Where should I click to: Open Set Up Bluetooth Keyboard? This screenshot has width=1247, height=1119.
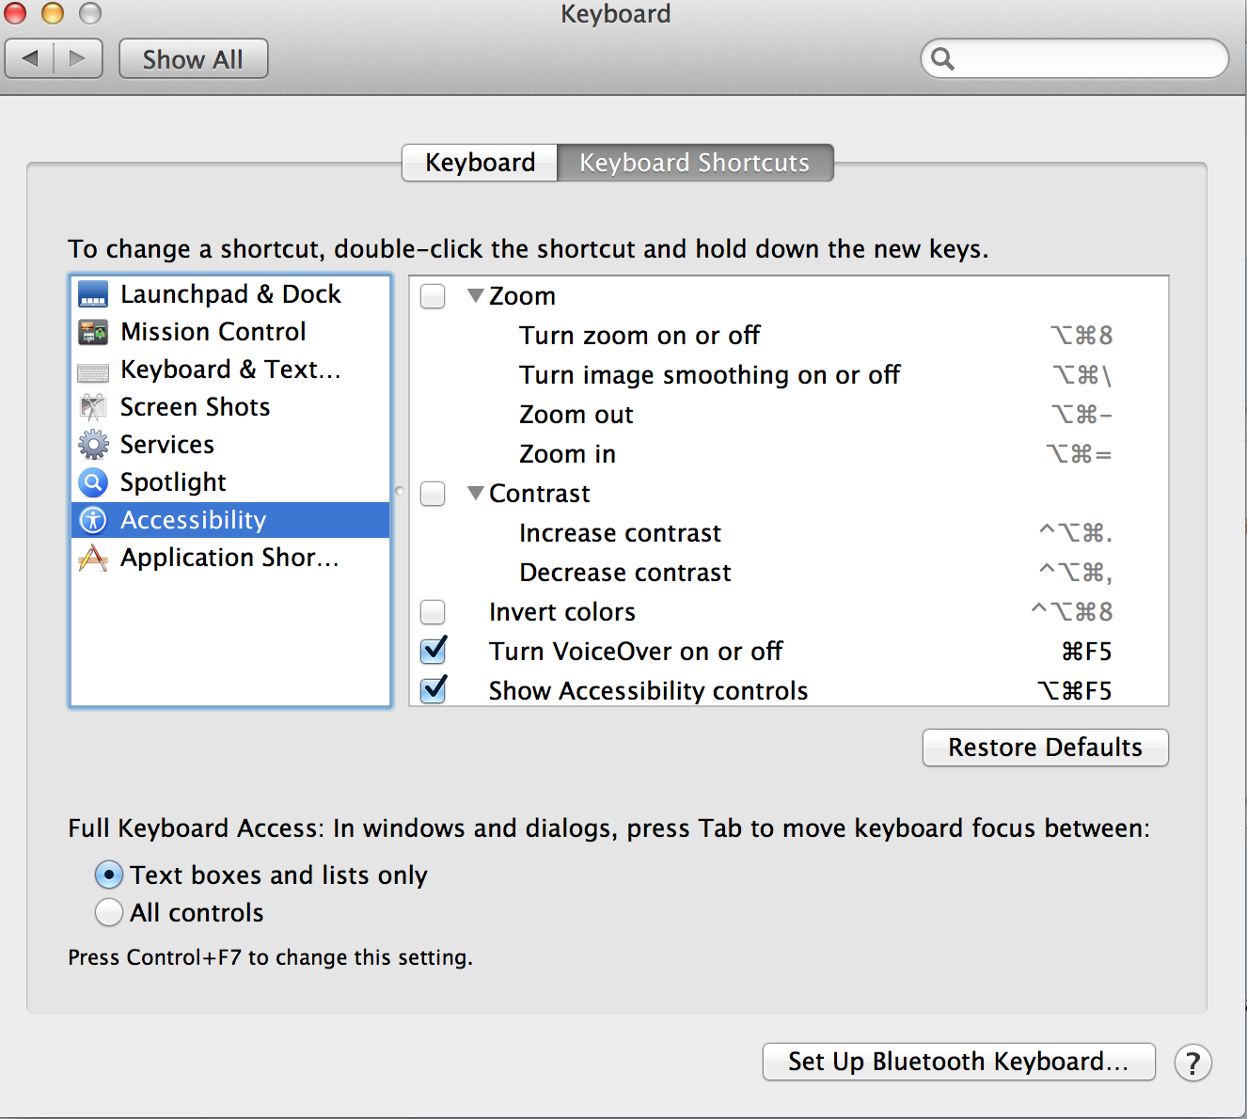click(957, 1062)
